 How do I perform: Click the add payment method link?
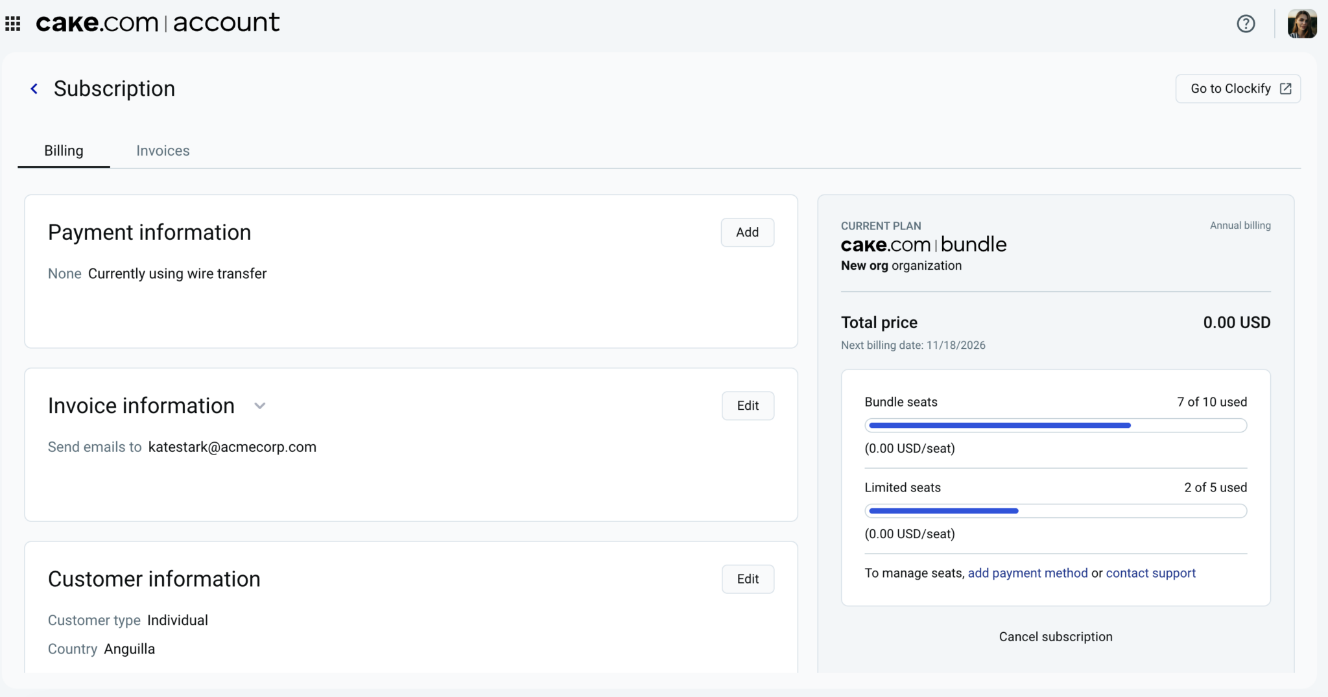pos(1028,573)
